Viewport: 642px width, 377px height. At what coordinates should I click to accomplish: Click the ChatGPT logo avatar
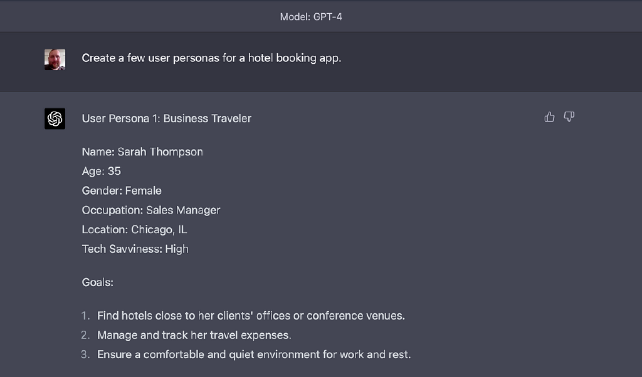coord(55,118)
